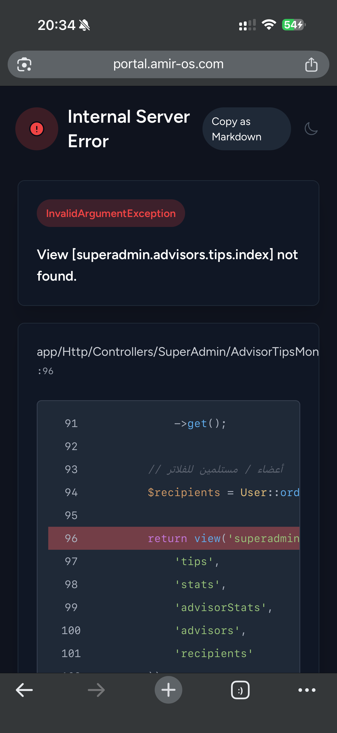Click the Internal Server Error heading
The height and width of the screenshot is (733, 337).
(x=128, y=129)
